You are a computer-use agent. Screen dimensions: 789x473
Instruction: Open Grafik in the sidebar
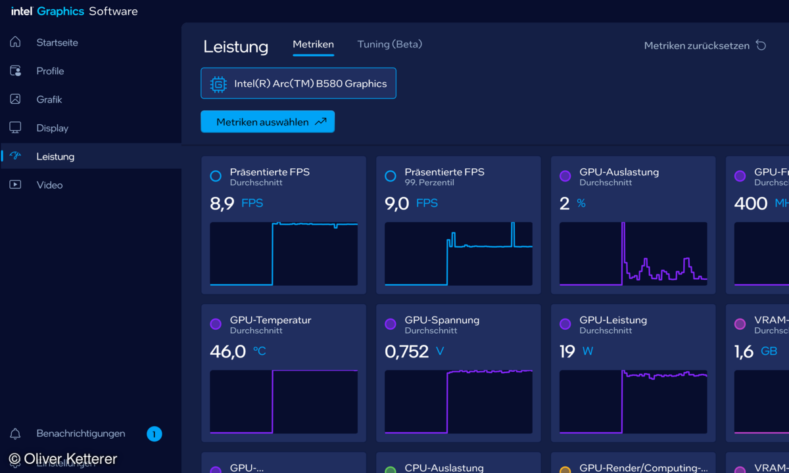91,99
